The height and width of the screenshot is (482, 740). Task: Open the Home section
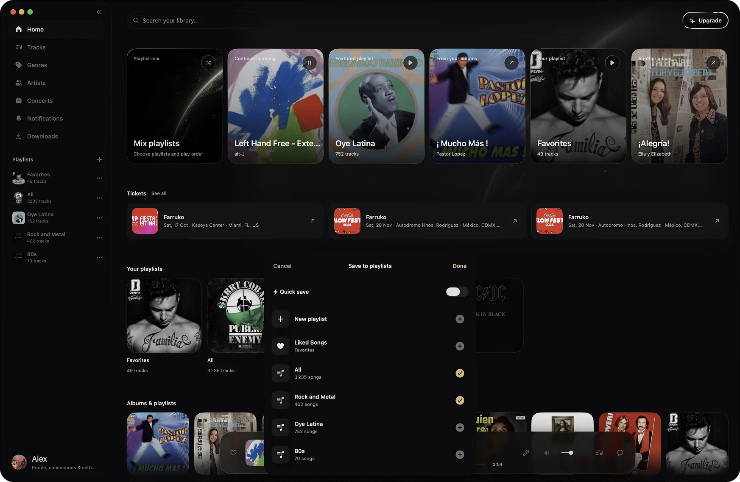(57, 29)
